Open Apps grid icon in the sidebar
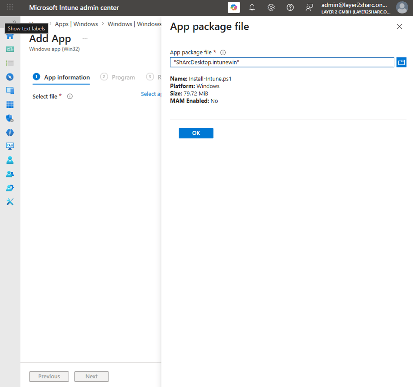This screenshot has height=387, width=413. pos(10,105)
